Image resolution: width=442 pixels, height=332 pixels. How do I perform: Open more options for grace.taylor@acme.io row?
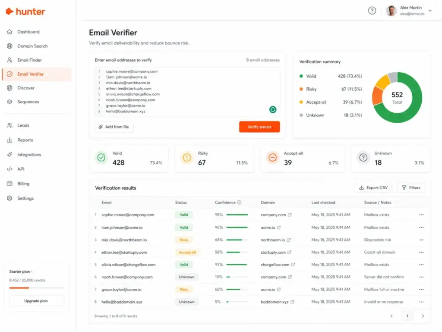[421, 289]
